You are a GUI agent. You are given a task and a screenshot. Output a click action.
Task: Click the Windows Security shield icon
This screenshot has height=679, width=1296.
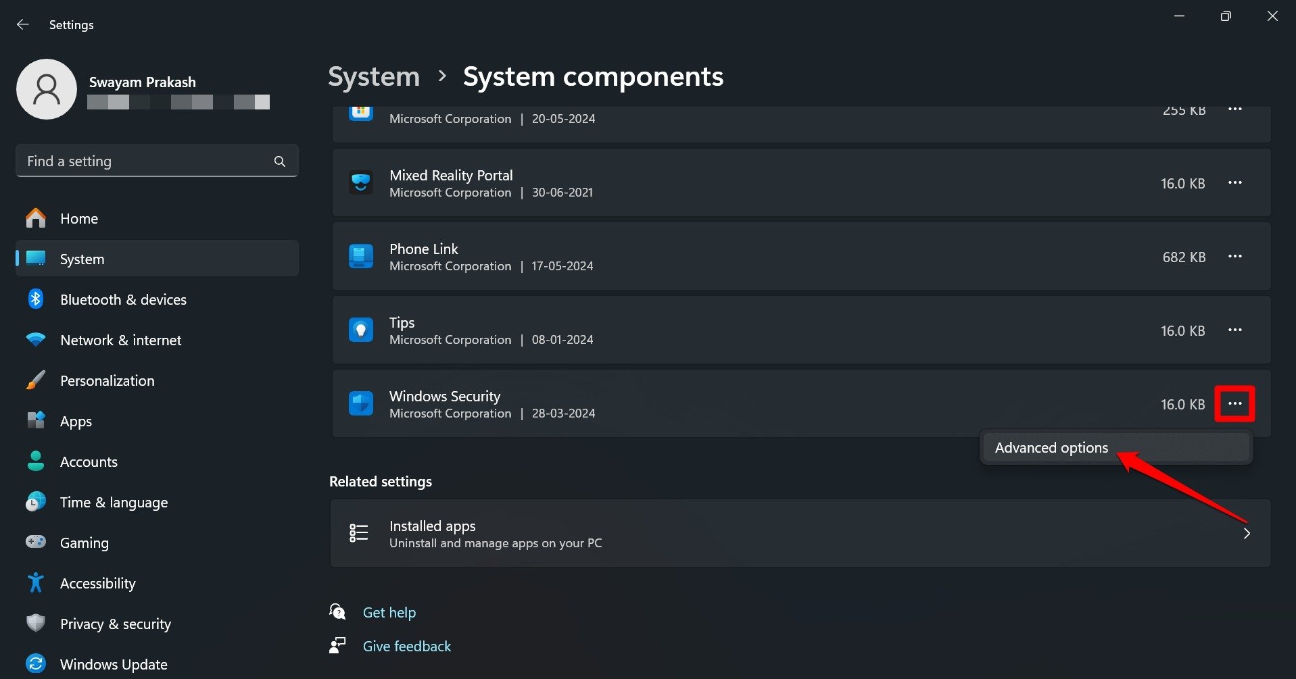pyautogui.click(x=360, y=404)
